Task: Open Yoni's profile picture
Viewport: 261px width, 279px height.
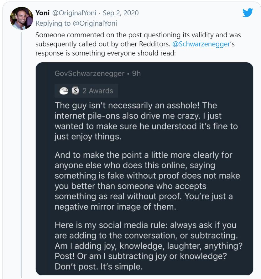Action: pos(22,18)
